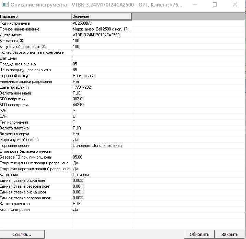
Task: Click the БГО покрытых value 387.01
Action: 79,99
